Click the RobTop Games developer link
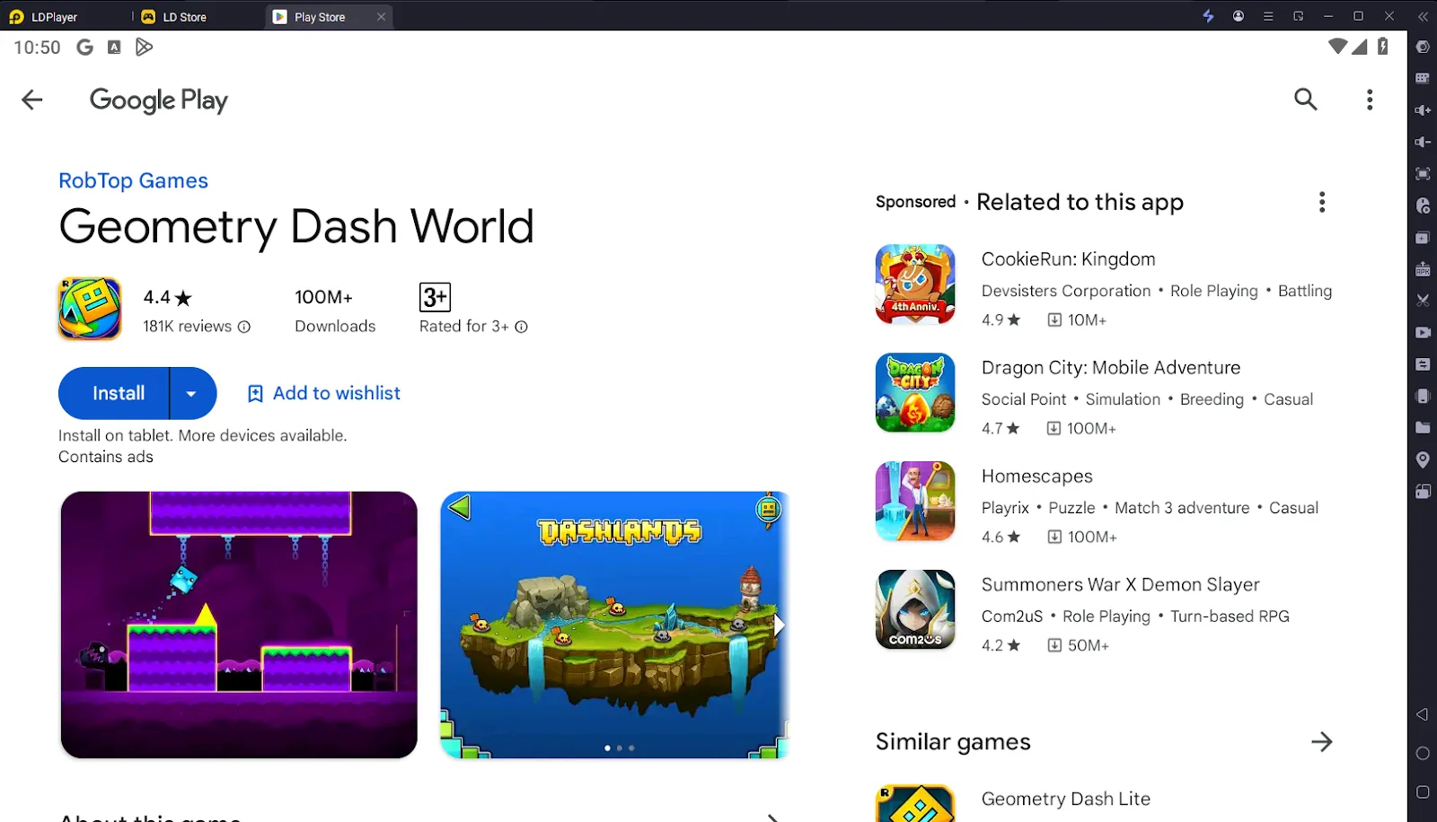The image size is (1437, 822). [133, 181]
